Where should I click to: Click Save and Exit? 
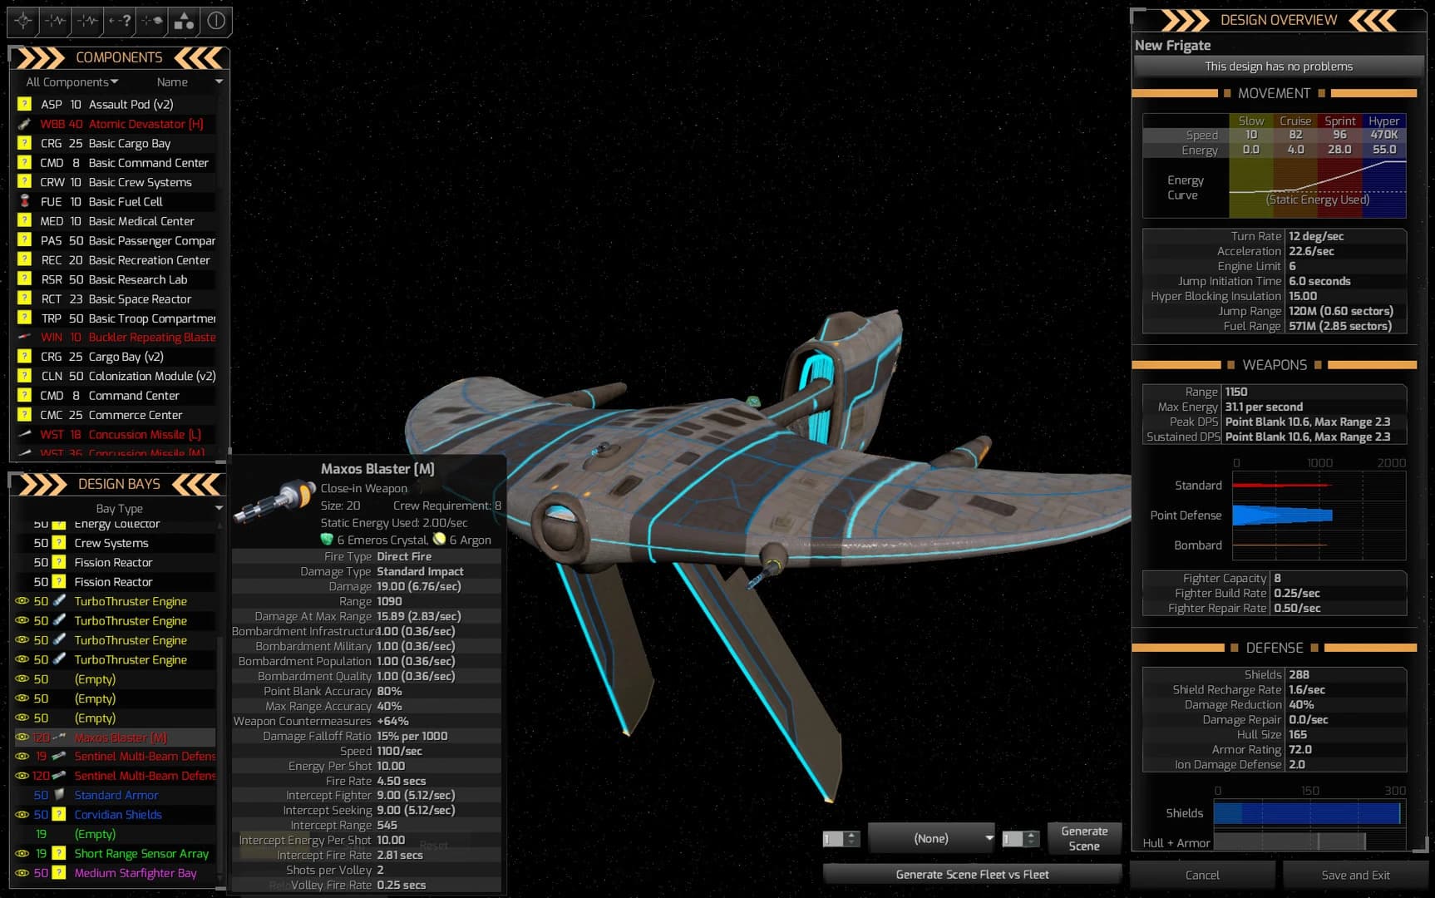(1357, 875)
